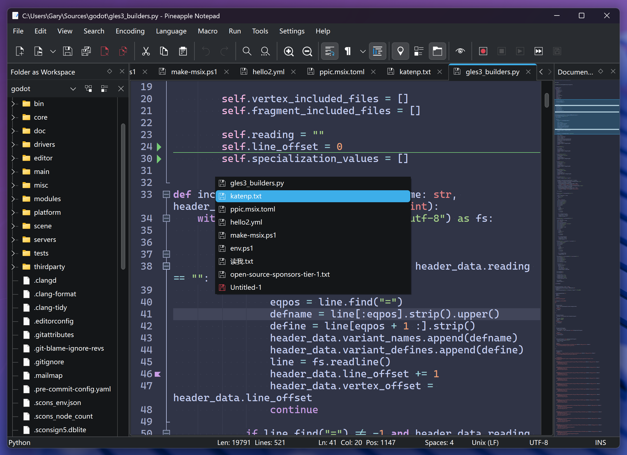627x455 pixels.
Task: Open the godot workspace root dropdown
Action: tap(73, 89)
